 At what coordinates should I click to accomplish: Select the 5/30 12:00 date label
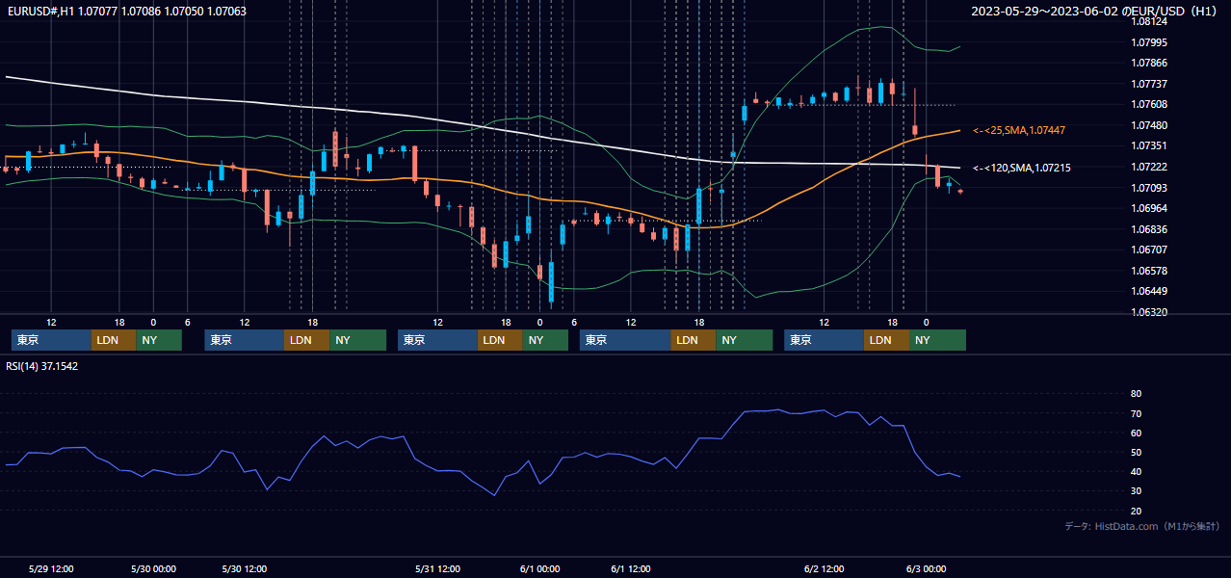pos(245,568)
